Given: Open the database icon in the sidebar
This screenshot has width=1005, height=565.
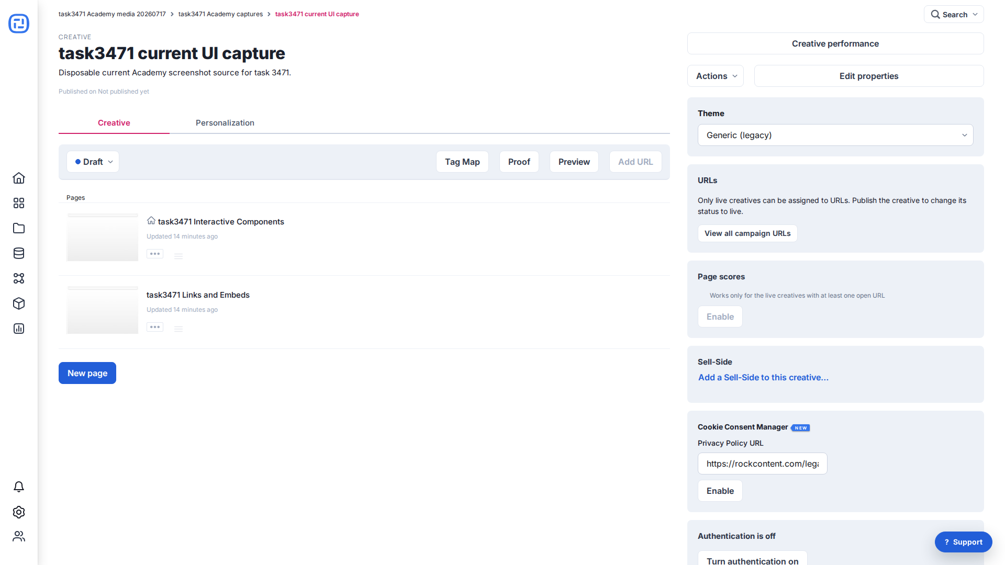Looking at the screenshot, I should click(x=19, y=253).
